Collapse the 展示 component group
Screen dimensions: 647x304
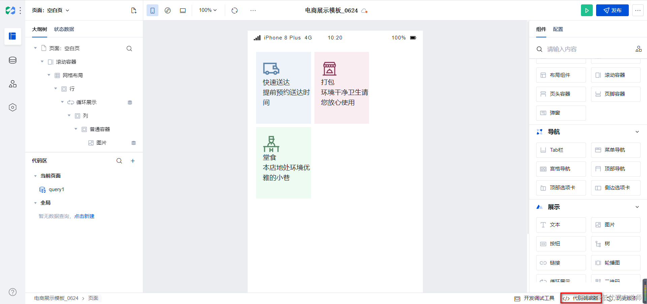[637, 207]
